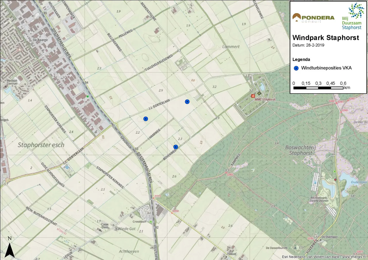The image size is (368, 260).
Task: Click the wind turbine marker on Bovenweg
Action: [176, 147]
